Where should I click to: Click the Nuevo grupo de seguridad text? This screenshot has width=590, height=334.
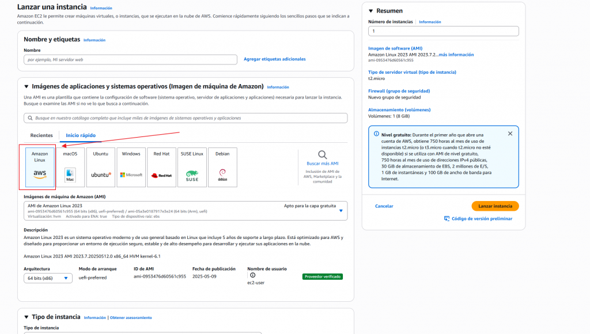pos(394,97)
